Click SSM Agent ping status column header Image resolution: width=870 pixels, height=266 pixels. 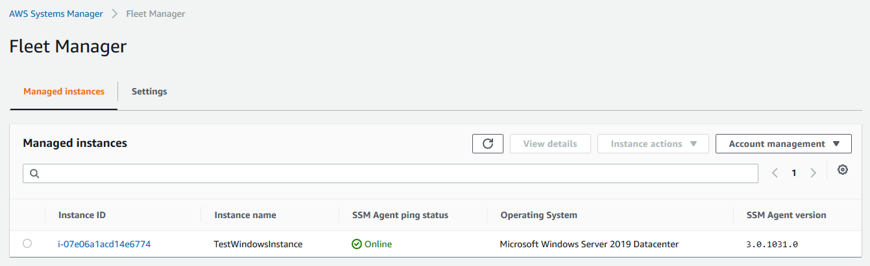(x=400, y=215)
